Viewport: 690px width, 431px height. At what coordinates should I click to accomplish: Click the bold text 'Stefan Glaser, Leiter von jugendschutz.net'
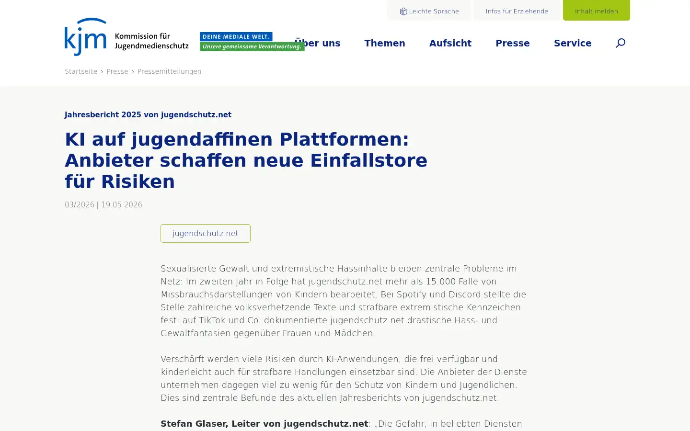264,424
